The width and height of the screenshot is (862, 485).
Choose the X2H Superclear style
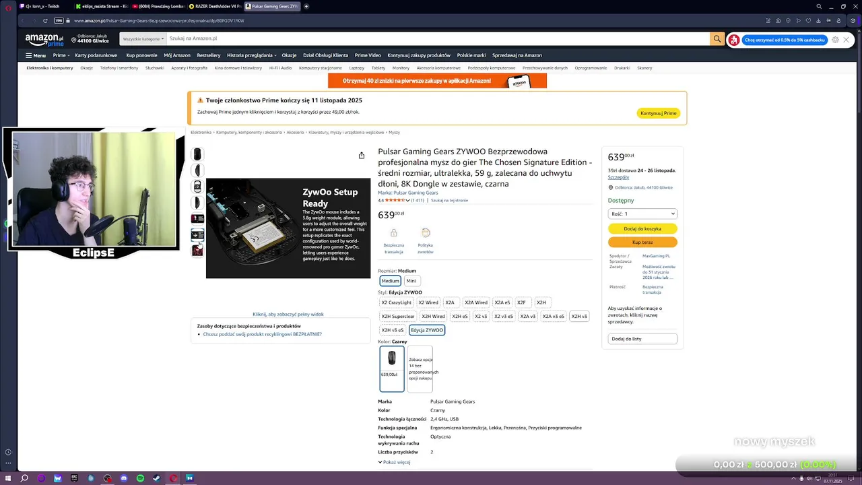coord(398,317)
